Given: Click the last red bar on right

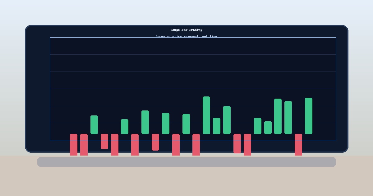Looking at the screenshot, I should 298,145.
